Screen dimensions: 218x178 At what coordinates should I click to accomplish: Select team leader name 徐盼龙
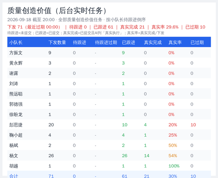click(16, 115)
